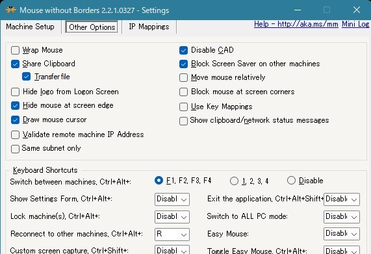Screen dimensions: 371x254
Task: Enable Use Key Mappings
Action: point(184,107)
